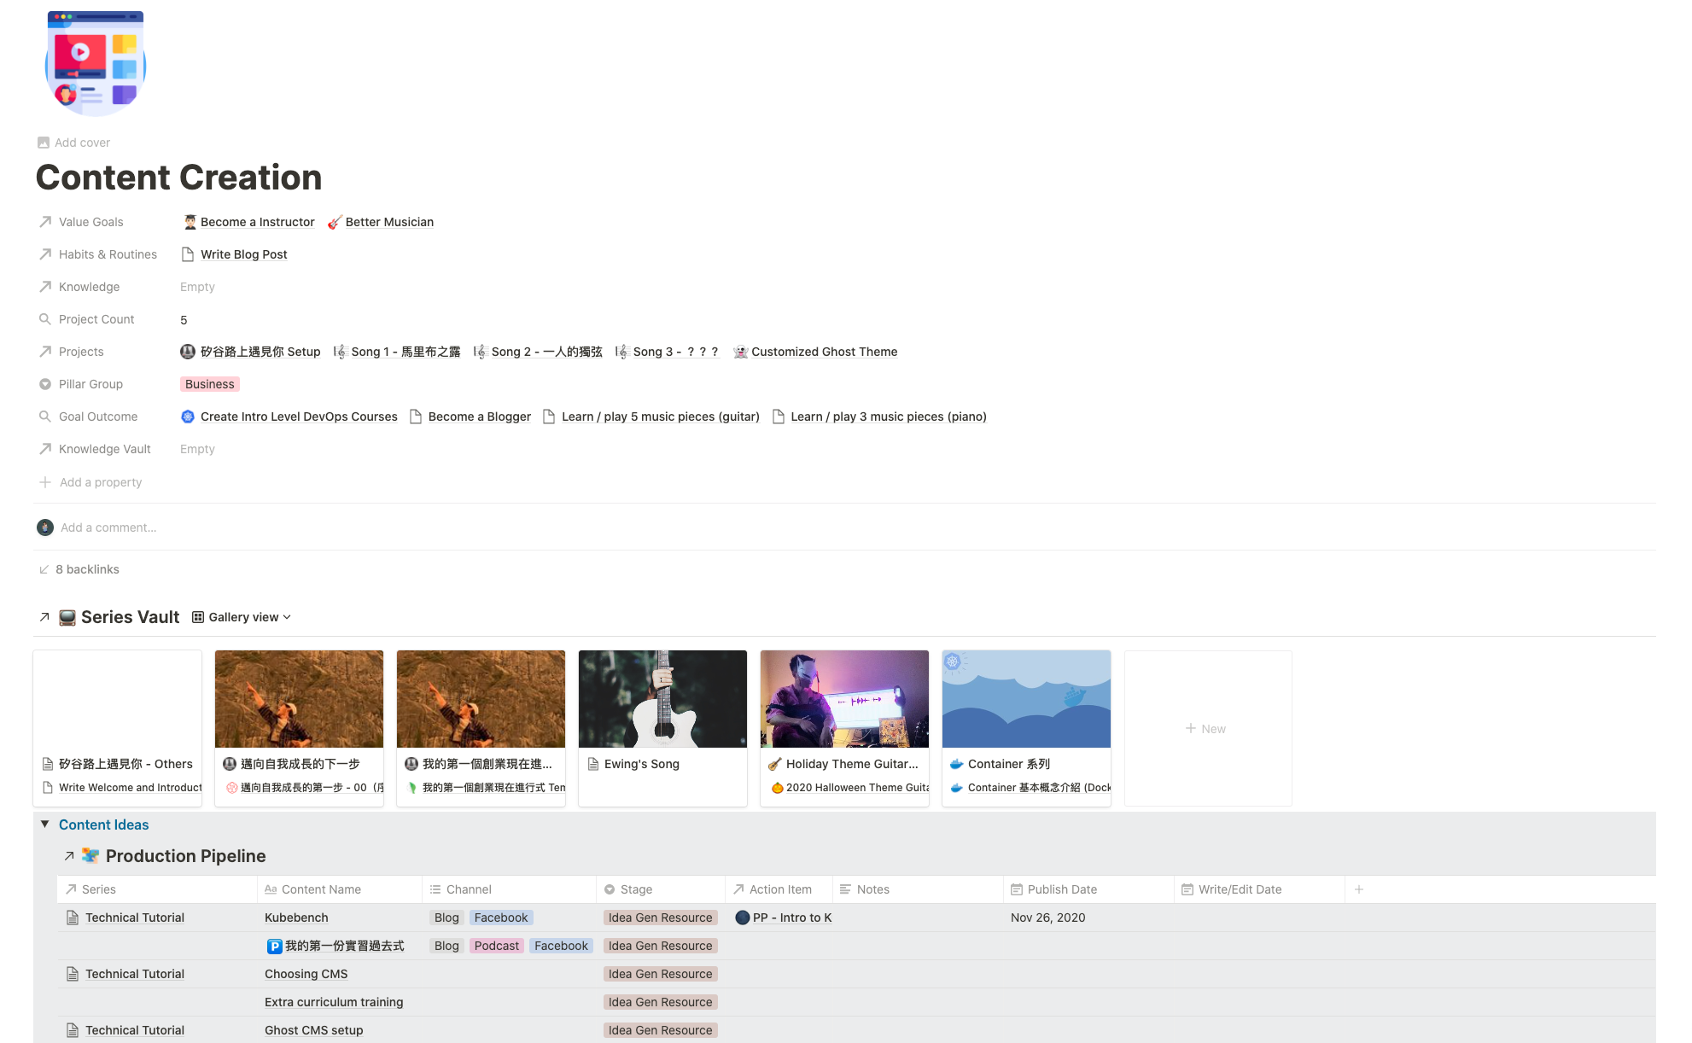Image resolution: width=1692 pixels, height=1043 pixels.
Task: Click the Publish Date calendar column icon
Action: click(1016, 889)
